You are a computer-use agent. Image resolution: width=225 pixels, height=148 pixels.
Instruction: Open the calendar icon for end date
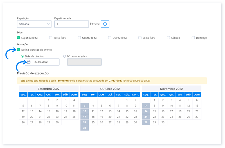coord(29,62)
